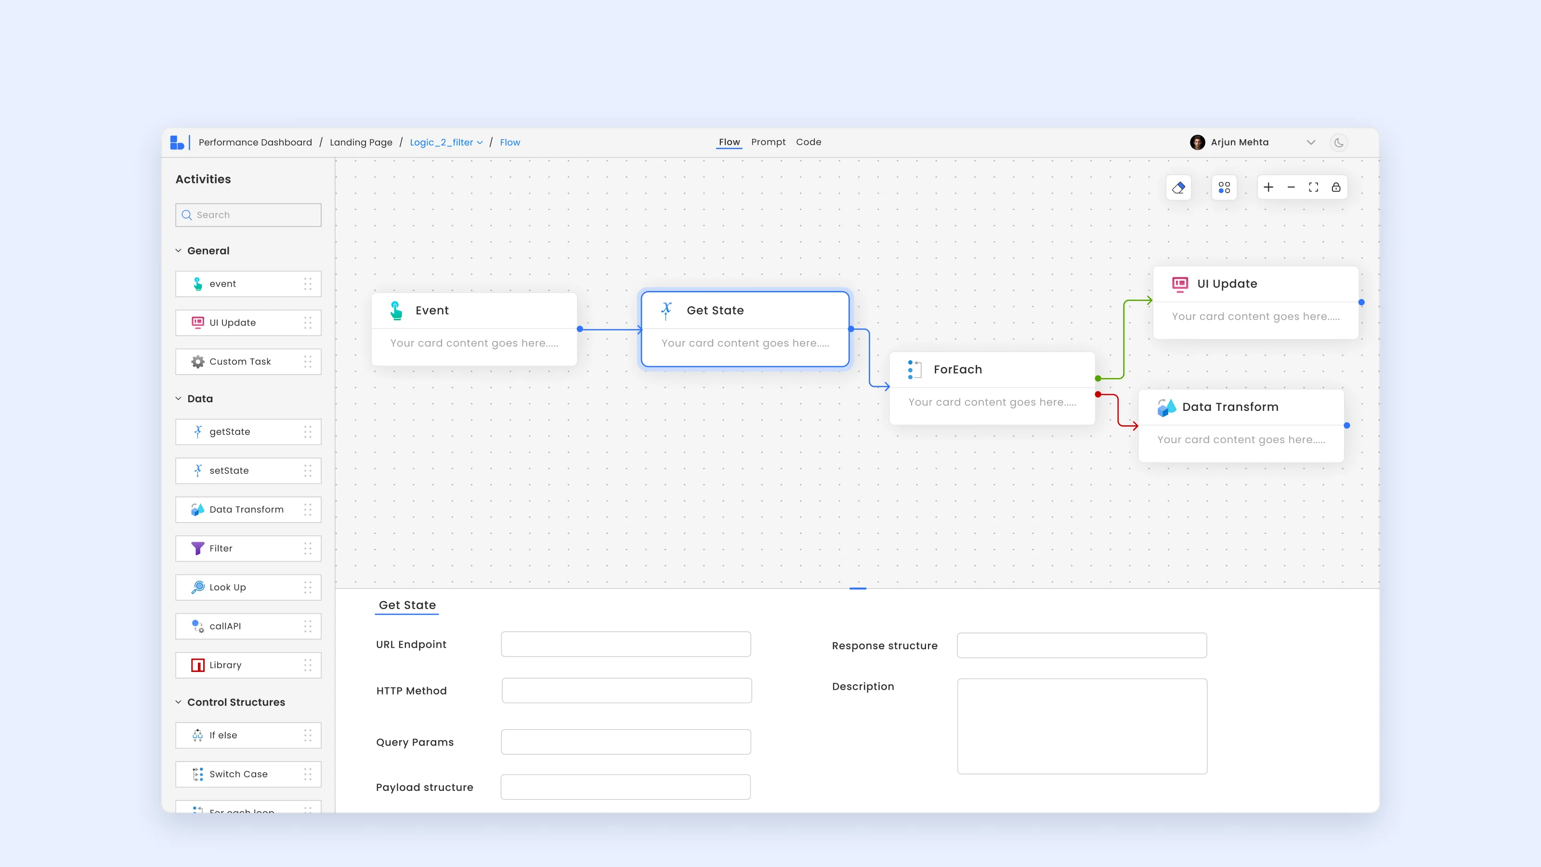Viewport: 1541px width, 867px height.
Task: Click the Custom Task activity item
Action: tap(248, 361)
